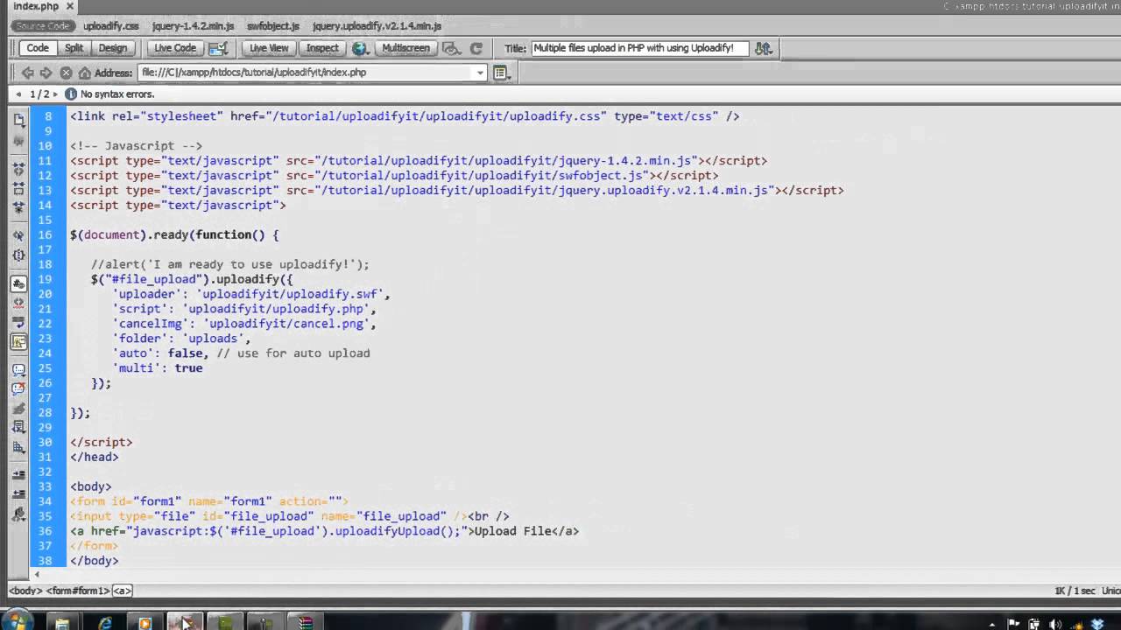The width and height of the screenshot is (1121, 630).
Task: Click the Outdent Code icon
Action: (x=18, y=494)
